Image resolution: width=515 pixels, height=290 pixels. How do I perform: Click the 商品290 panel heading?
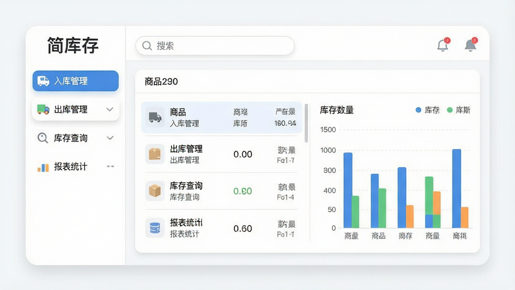tap(161, 82)
